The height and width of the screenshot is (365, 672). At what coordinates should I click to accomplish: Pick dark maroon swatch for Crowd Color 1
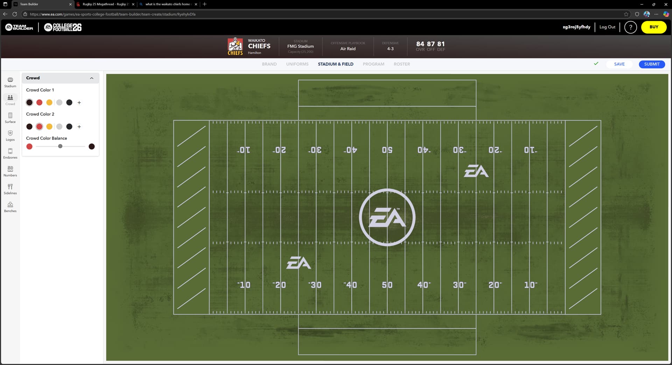click(x=29, y=102)
